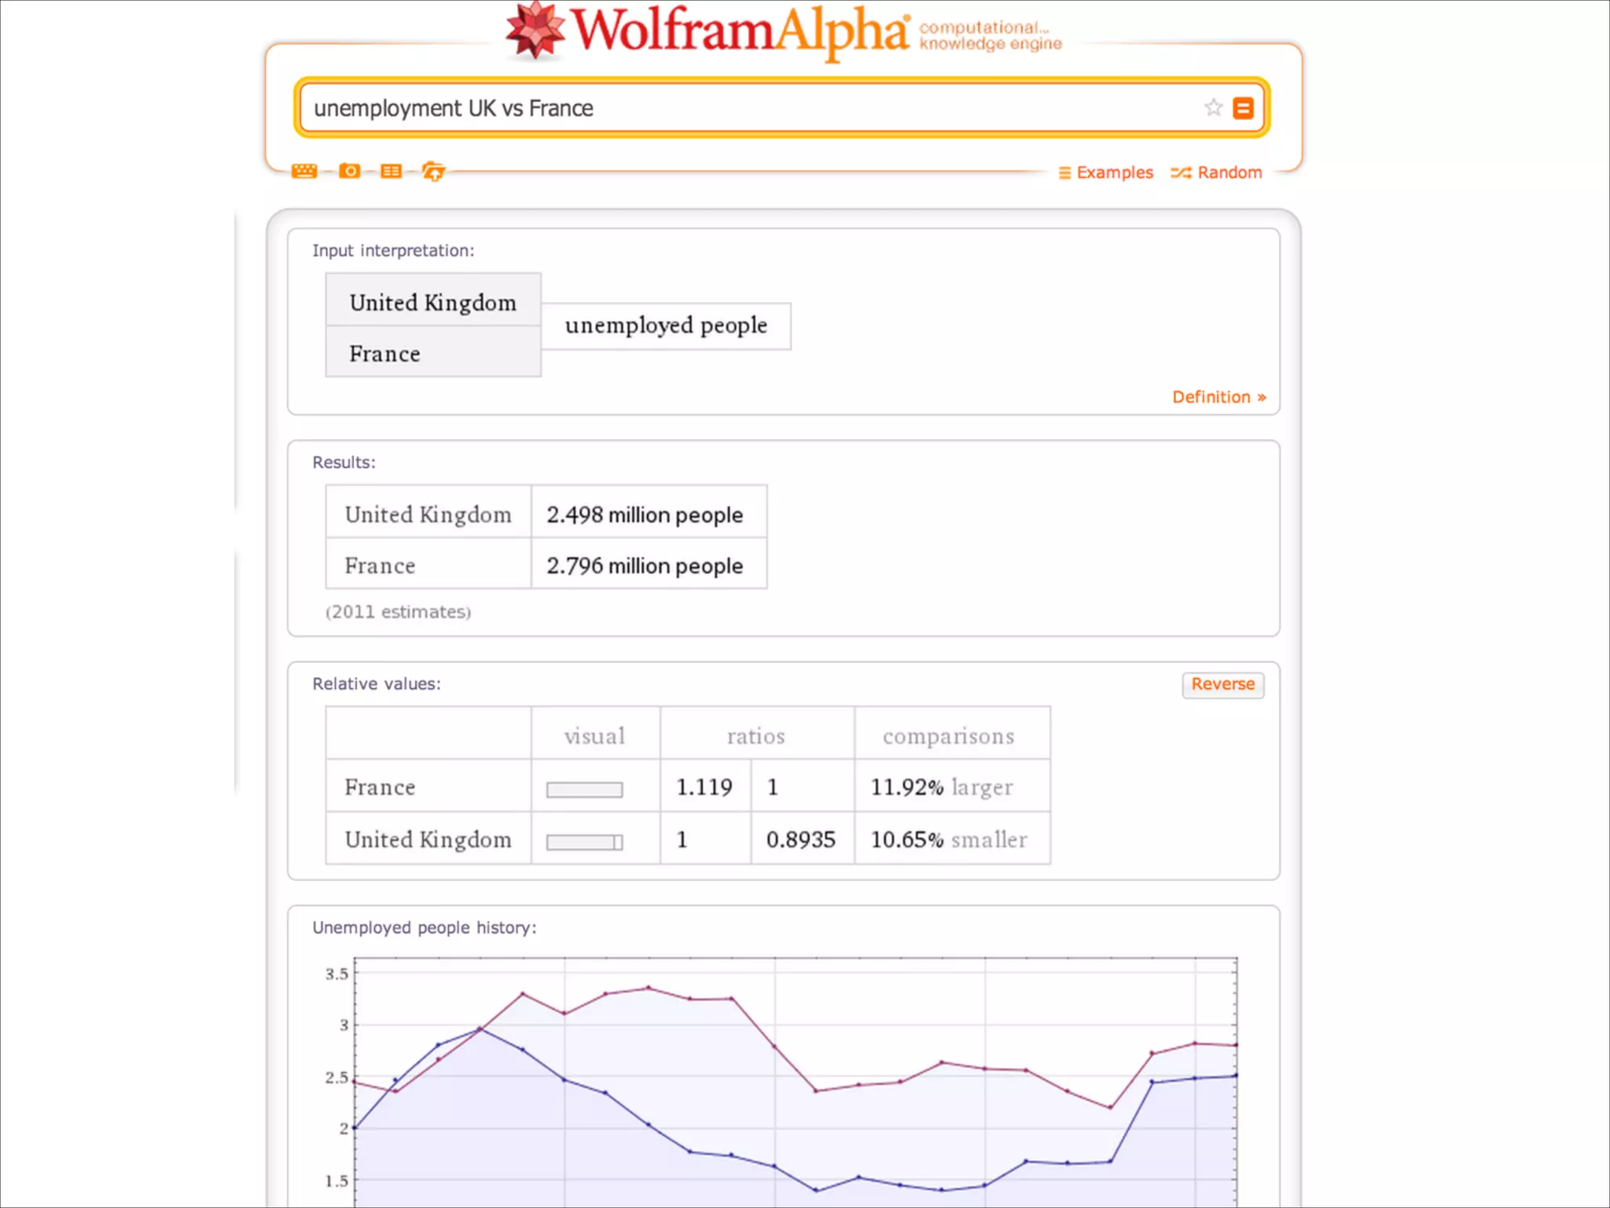Select the 2.796 million people result
This screenshot has height=1208, width=1610.
click(x=645, y=566)
